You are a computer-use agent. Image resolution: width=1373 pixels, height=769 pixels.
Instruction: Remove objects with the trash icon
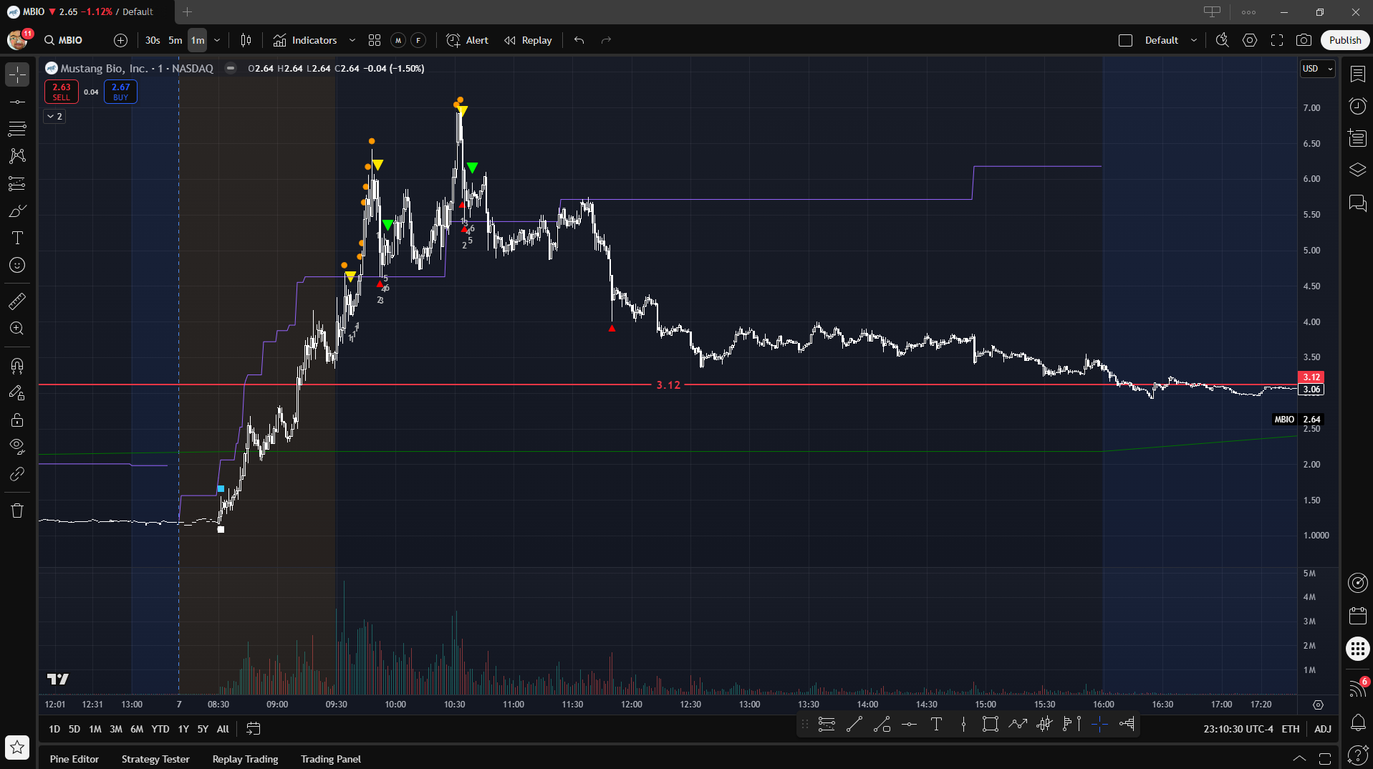coord(17,511)
